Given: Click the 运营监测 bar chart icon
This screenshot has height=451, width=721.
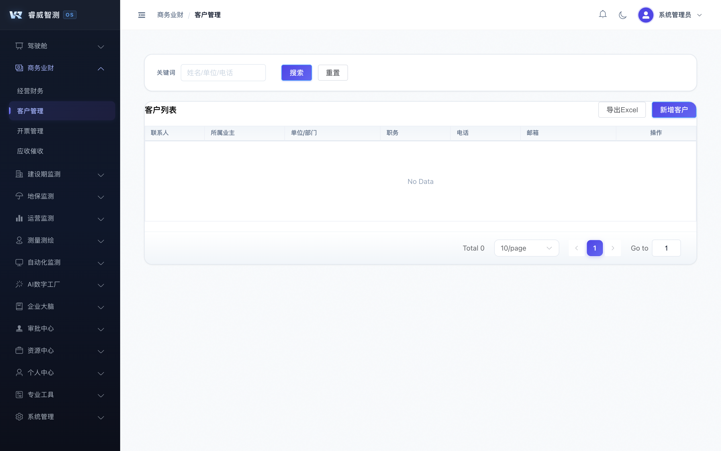Looking at the screenshot, I should 19,218.
